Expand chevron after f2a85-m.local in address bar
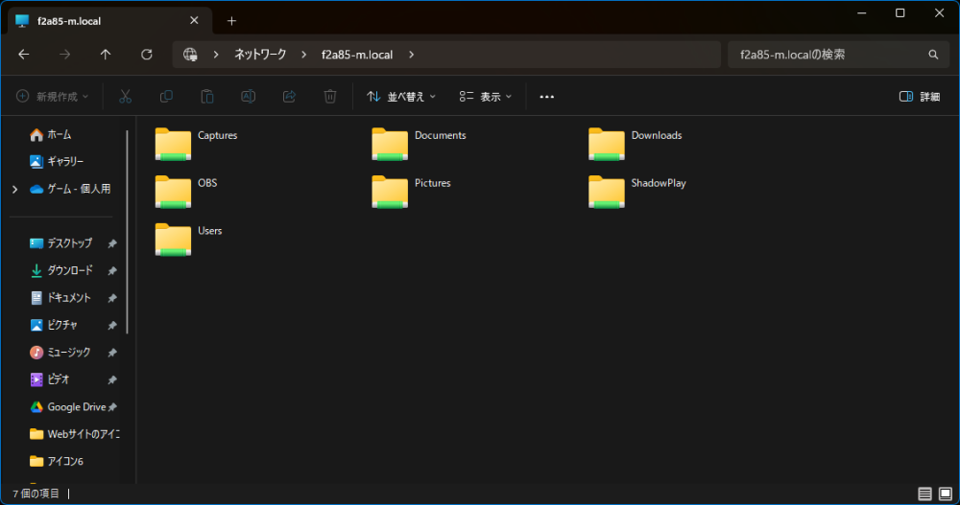Image resolution: width=960 pixels, height=505 pixels. pyautogui.click(x=412, y=55)
